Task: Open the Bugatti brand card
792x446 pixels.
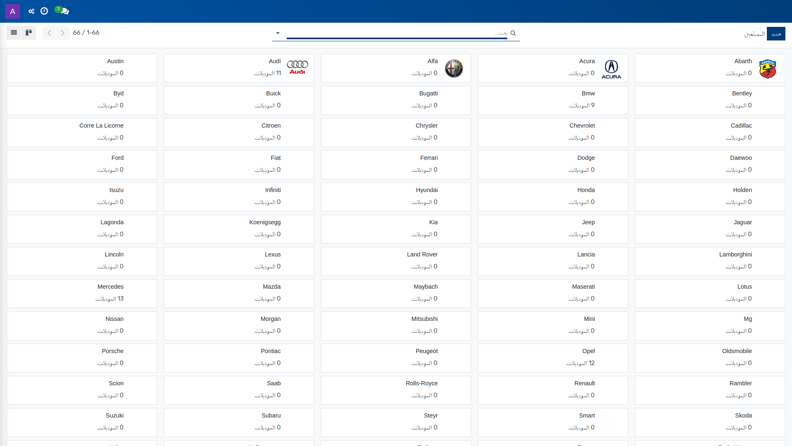Action: pyautogui.click(x=396, y=100)
